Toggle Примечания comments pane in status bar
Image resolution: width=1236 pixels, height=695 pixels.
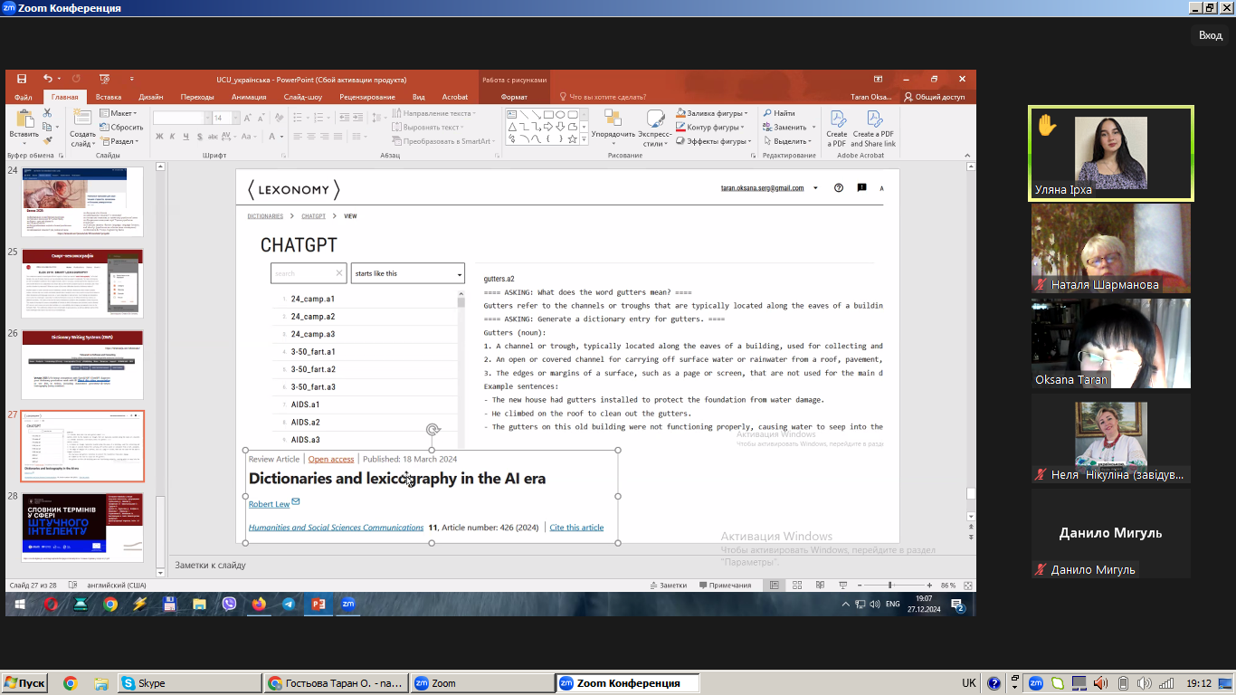[724, 585]
